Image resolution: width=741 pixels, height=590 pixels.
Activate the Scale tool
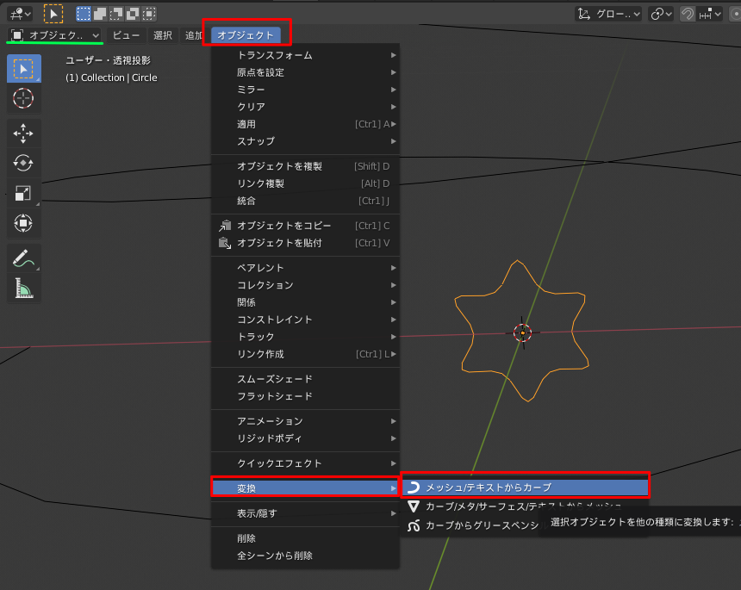(23, 193)
